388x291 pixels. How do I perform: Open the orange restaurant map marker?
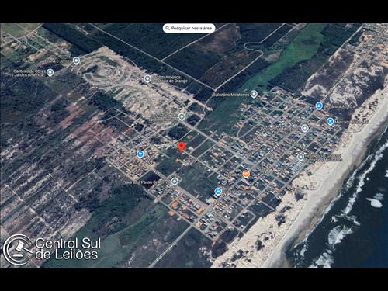[246, 174]
